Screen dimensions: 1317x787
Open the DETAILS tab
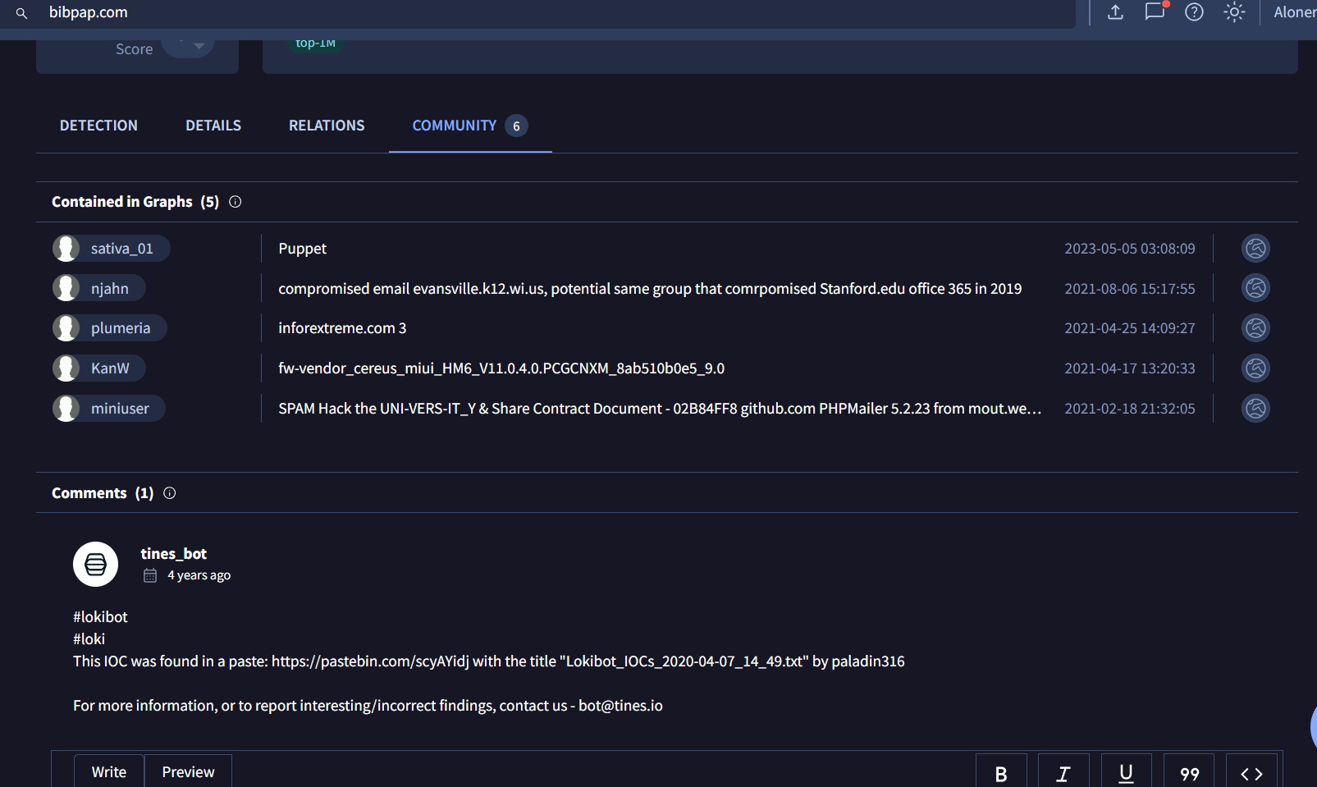(213, 126)
